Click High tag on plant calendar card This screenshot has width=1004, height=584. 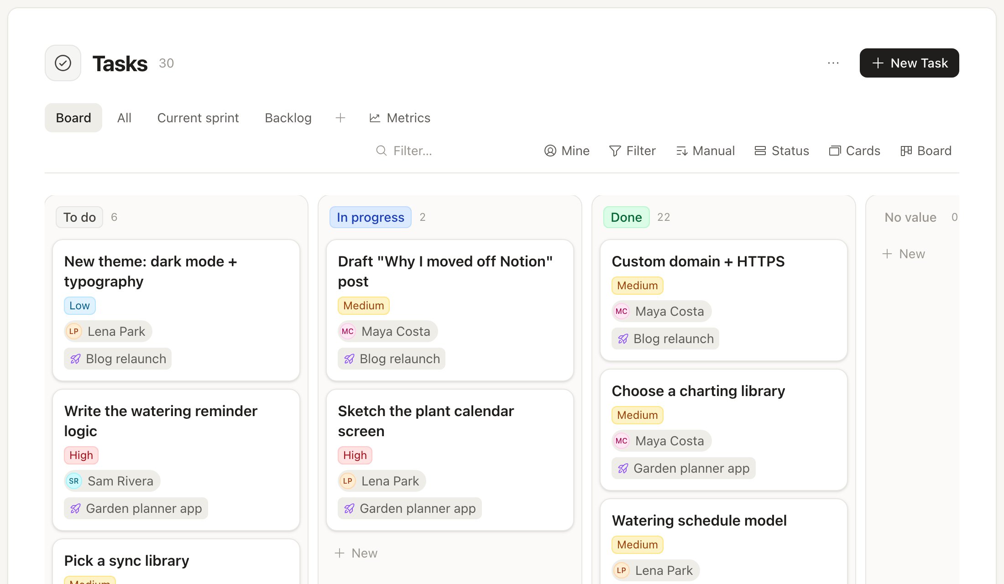(x=355, y=455)
